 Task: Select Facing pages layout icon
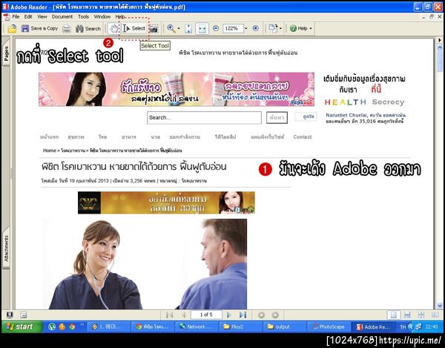tap(435, 315)
